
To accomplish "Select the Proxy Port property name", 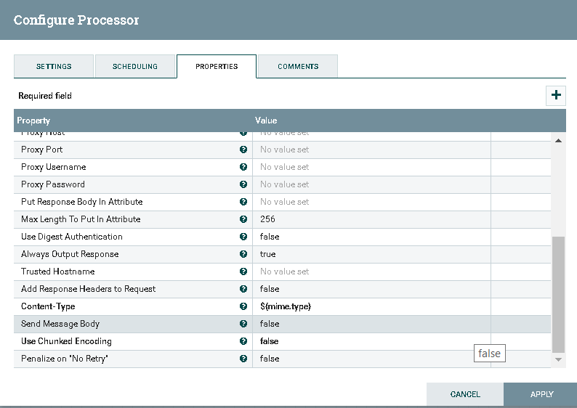I will click(x=41, y=150).
